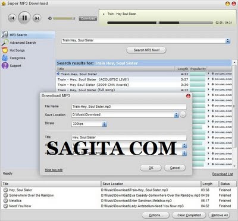The width and height of the screenshot is (238, 221).
Task: Click the MP3 Search music note icon
Action: (5, 34)
